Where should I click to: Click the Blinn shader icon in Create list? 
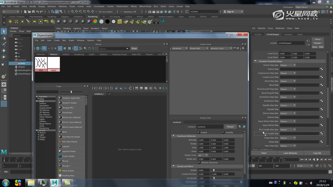click(x=59, y=132)
